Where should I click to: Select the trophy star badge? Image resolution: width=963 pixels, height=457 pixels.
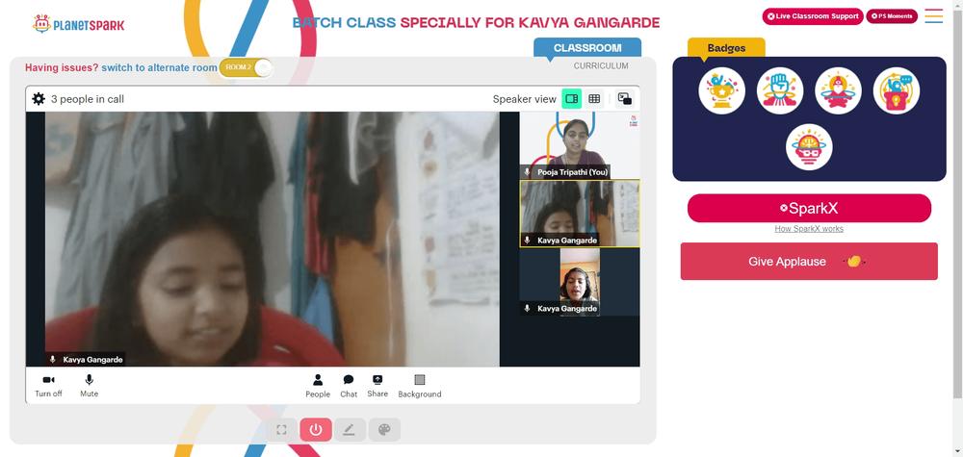point(721,90)
